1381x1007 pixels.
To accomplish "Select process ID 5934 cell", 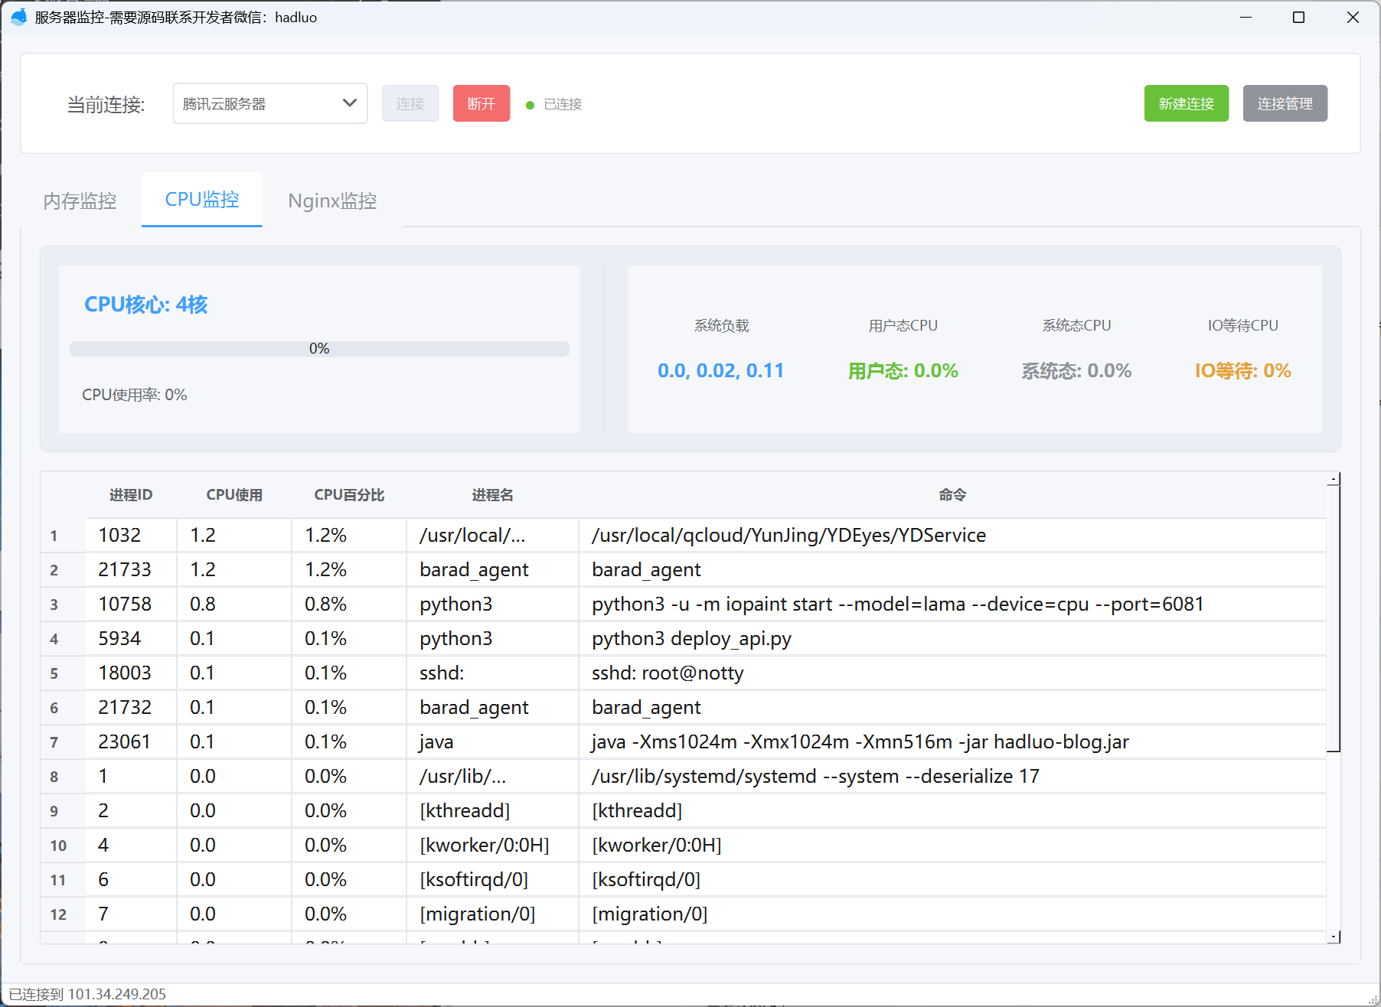I will (x=131, y=638).
